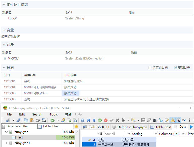Open the 转到 menu in HeidiSQL

click(68, 114)
